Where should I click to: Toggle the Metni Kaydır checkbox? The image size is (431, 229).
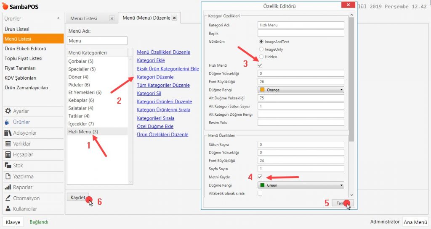[260, 177]
